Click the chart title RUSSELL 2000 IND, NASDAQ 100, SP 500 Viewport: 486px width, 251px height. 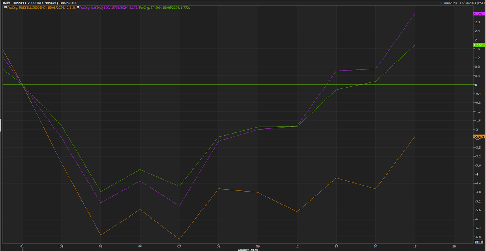tap(45, 3)
